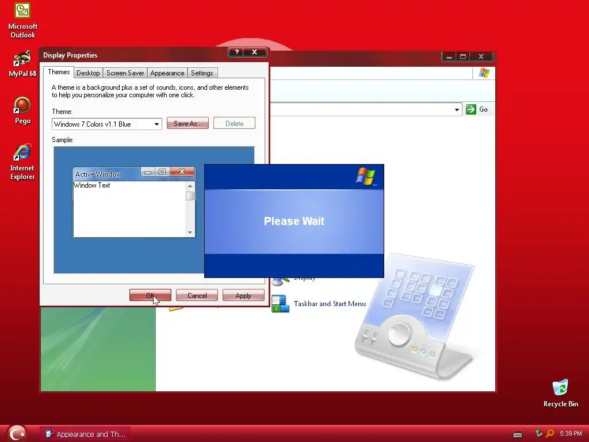
Task: Open the Taskbar and Start Menu link
Action: 330,304
